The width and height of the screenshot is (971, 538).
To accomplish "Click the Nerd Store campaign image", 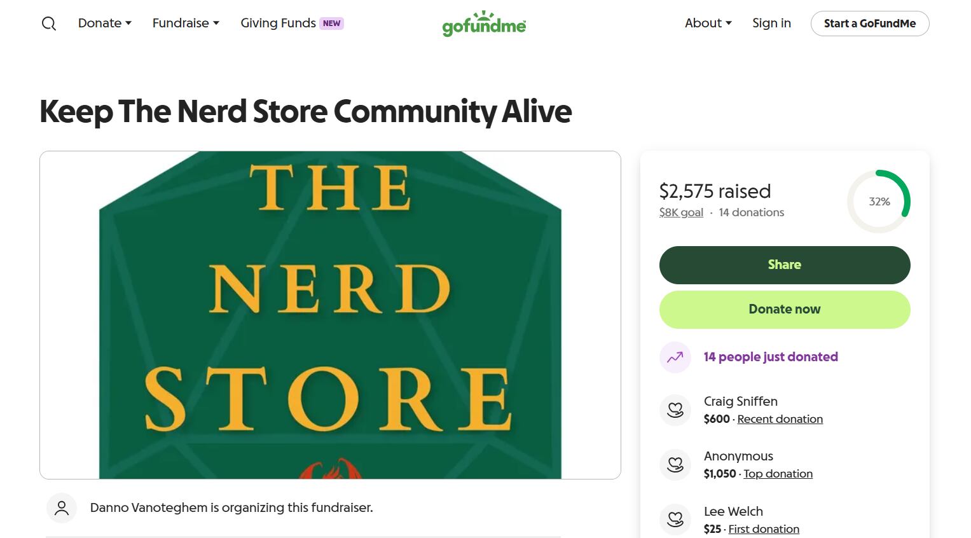I will click(330, 315).
